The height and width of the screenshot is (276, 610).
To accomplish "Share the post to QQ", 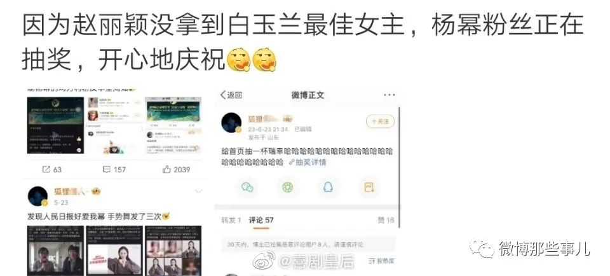I will [329, 188].
